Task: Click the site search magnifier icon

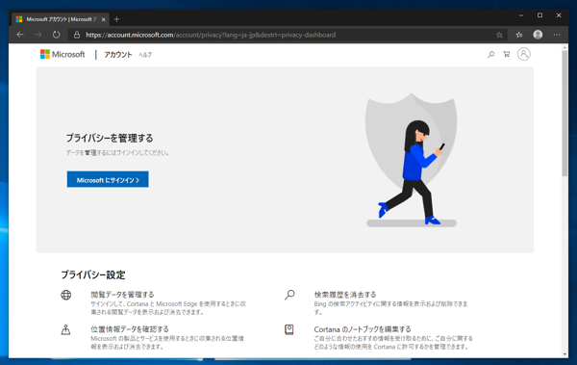Action: pyautogui.click(x=490, y=55)
